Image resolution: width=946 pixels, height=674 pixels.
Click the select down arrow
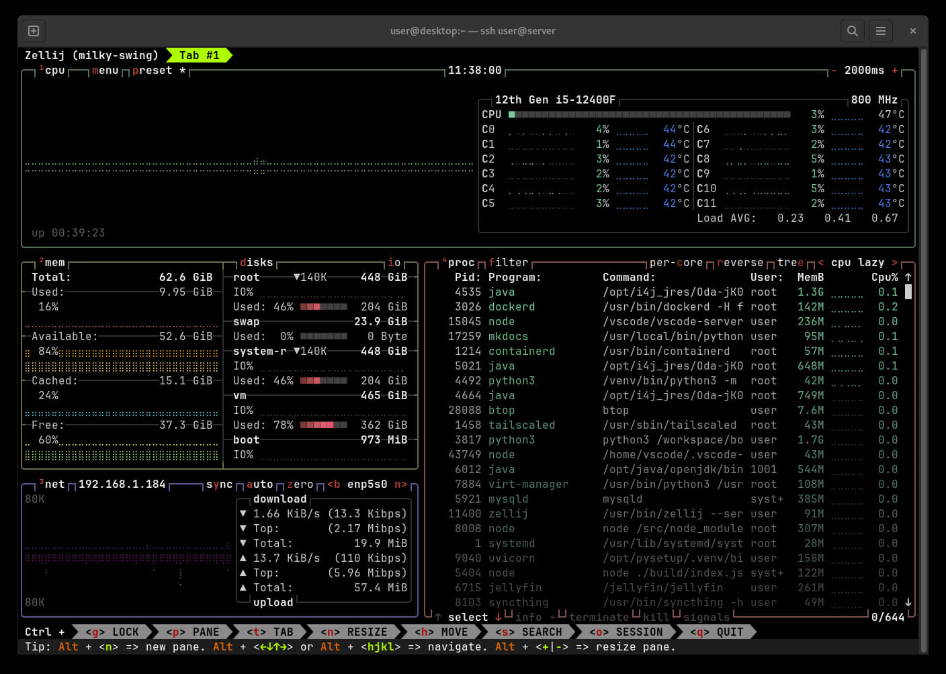(498, 617)
